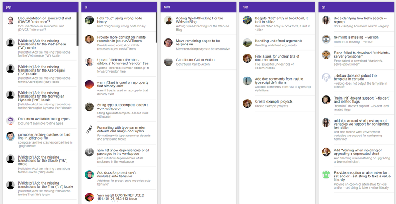Open "Handling undefined arguments" issue title

[279, 41]
